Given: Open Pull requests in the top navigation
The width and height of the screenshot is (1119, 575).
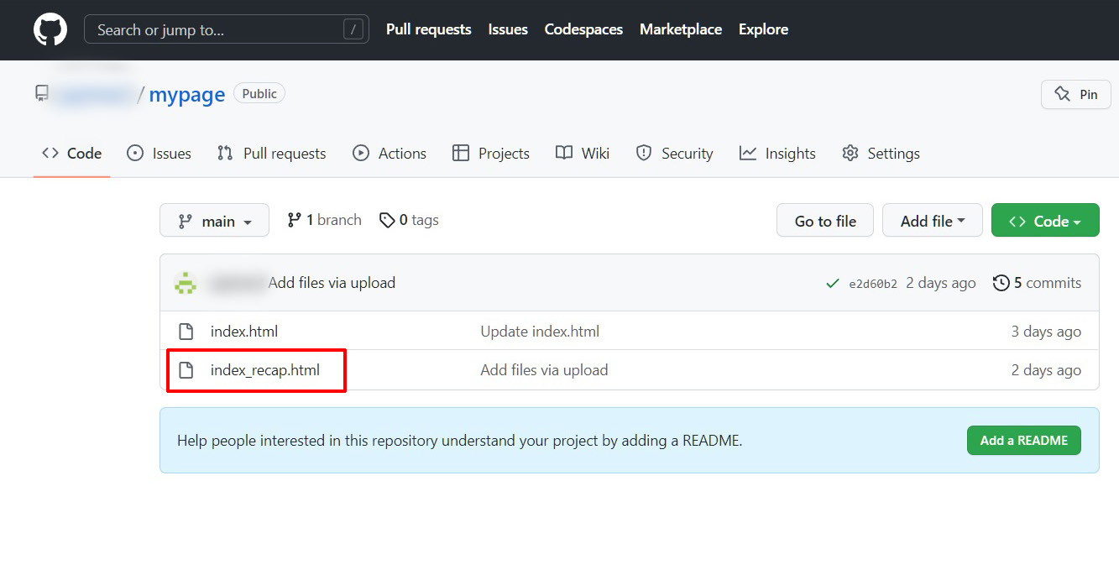Looking at the screenshot, I should coord(428,29).
